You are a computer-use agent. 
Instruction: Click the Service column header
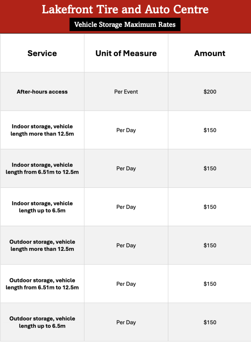tap(42, 53)
